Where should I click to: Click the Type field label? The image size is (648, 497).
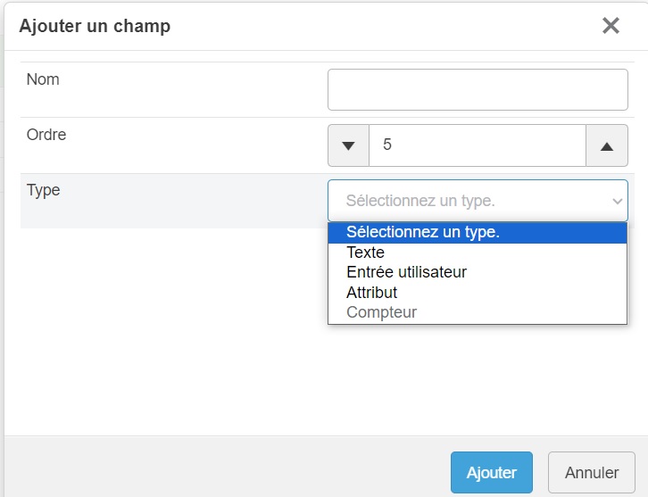(x=43, y=190)
